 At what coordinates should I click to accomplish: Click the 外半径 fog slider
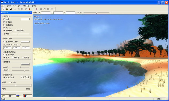tap(21, 70)
